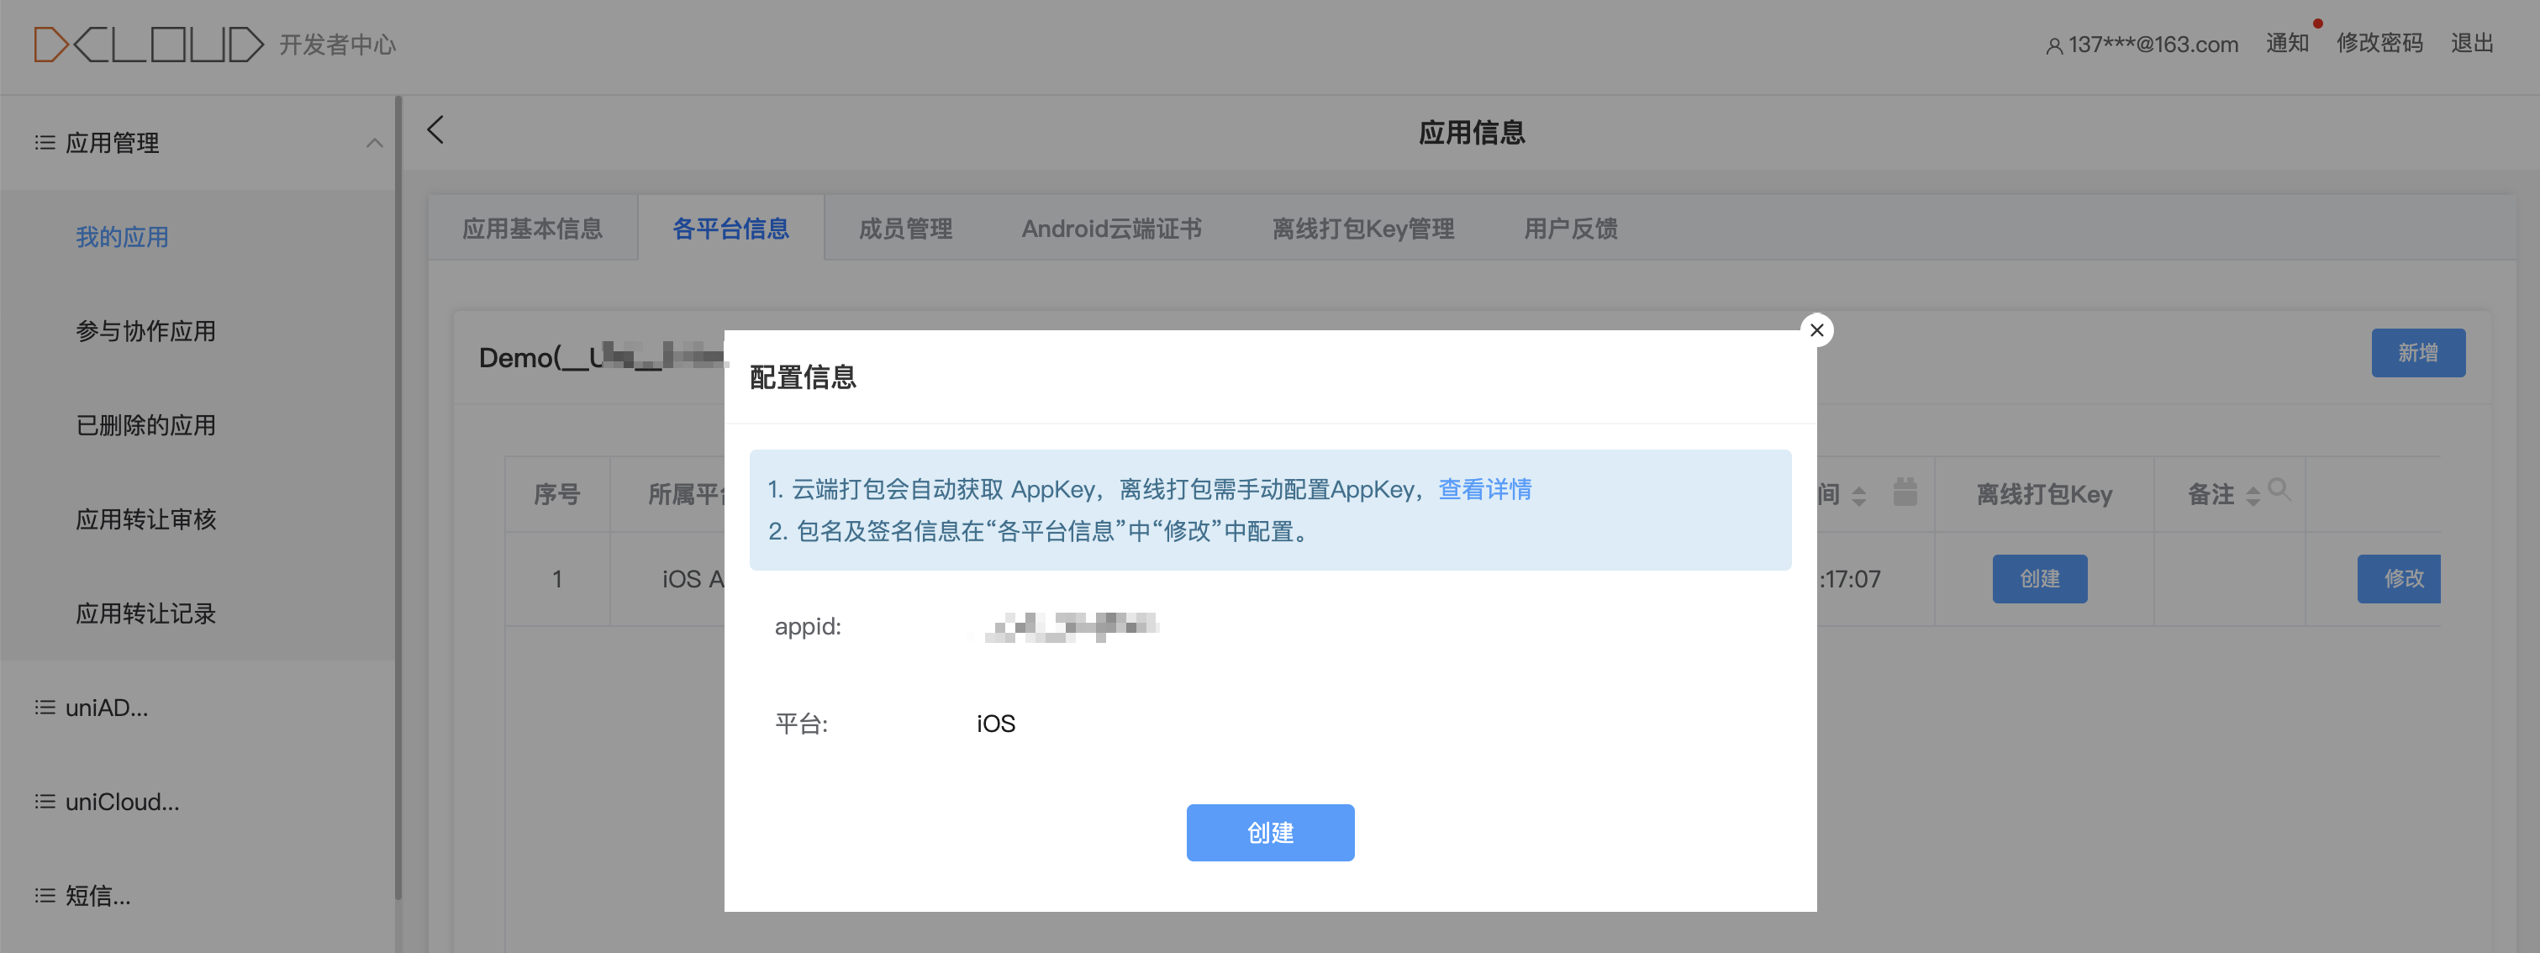Image resolution: width=2540 pixels, height=953 pixels.
Task: Click the calendar filter icon in table header
Action: point(1905,492)
